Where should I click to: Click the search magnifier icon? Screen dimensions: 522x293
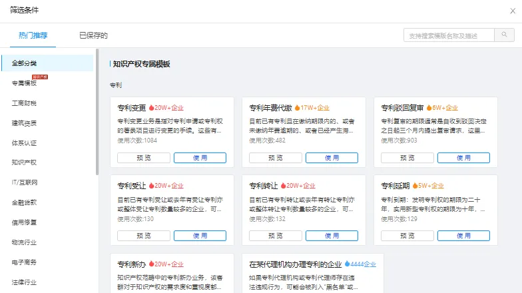pos(505,35)
